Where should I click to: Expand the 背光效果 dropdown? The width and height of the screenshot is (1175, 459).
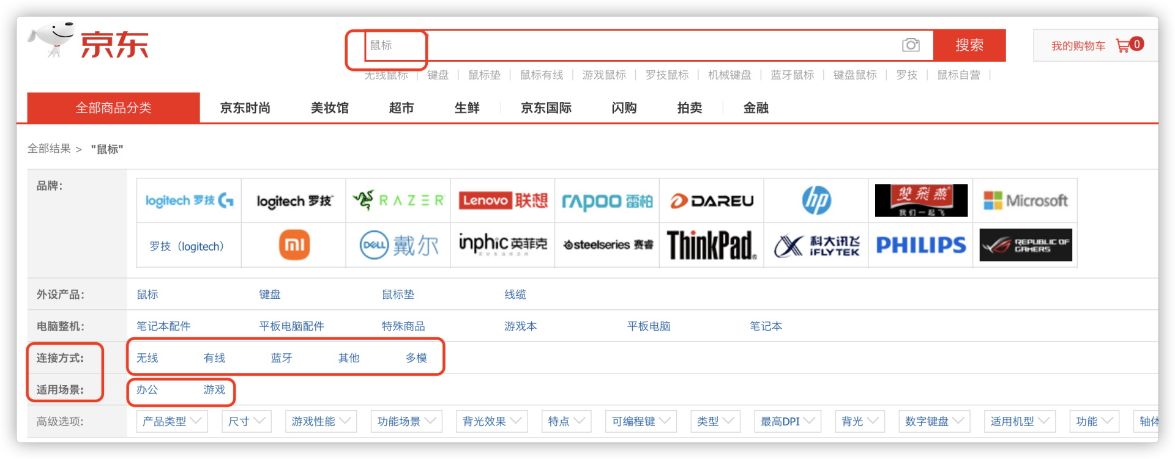click(x=492, y=421)
